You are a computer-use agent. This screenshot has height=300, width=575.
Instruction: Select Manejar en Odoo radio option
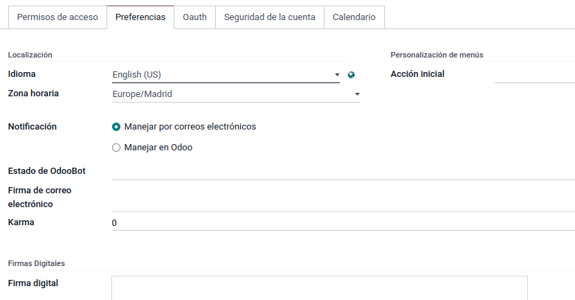click(116, 148)
